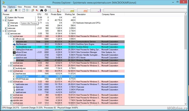Select the prevhost.exe process row
This screenshot has height=111, width=189.
(x=63, y=55)
